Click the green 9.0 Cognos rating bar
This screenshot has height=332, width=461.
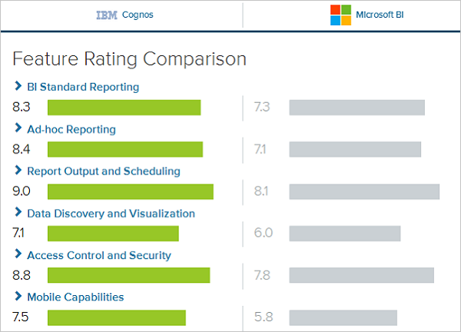[x=130, y=191]
